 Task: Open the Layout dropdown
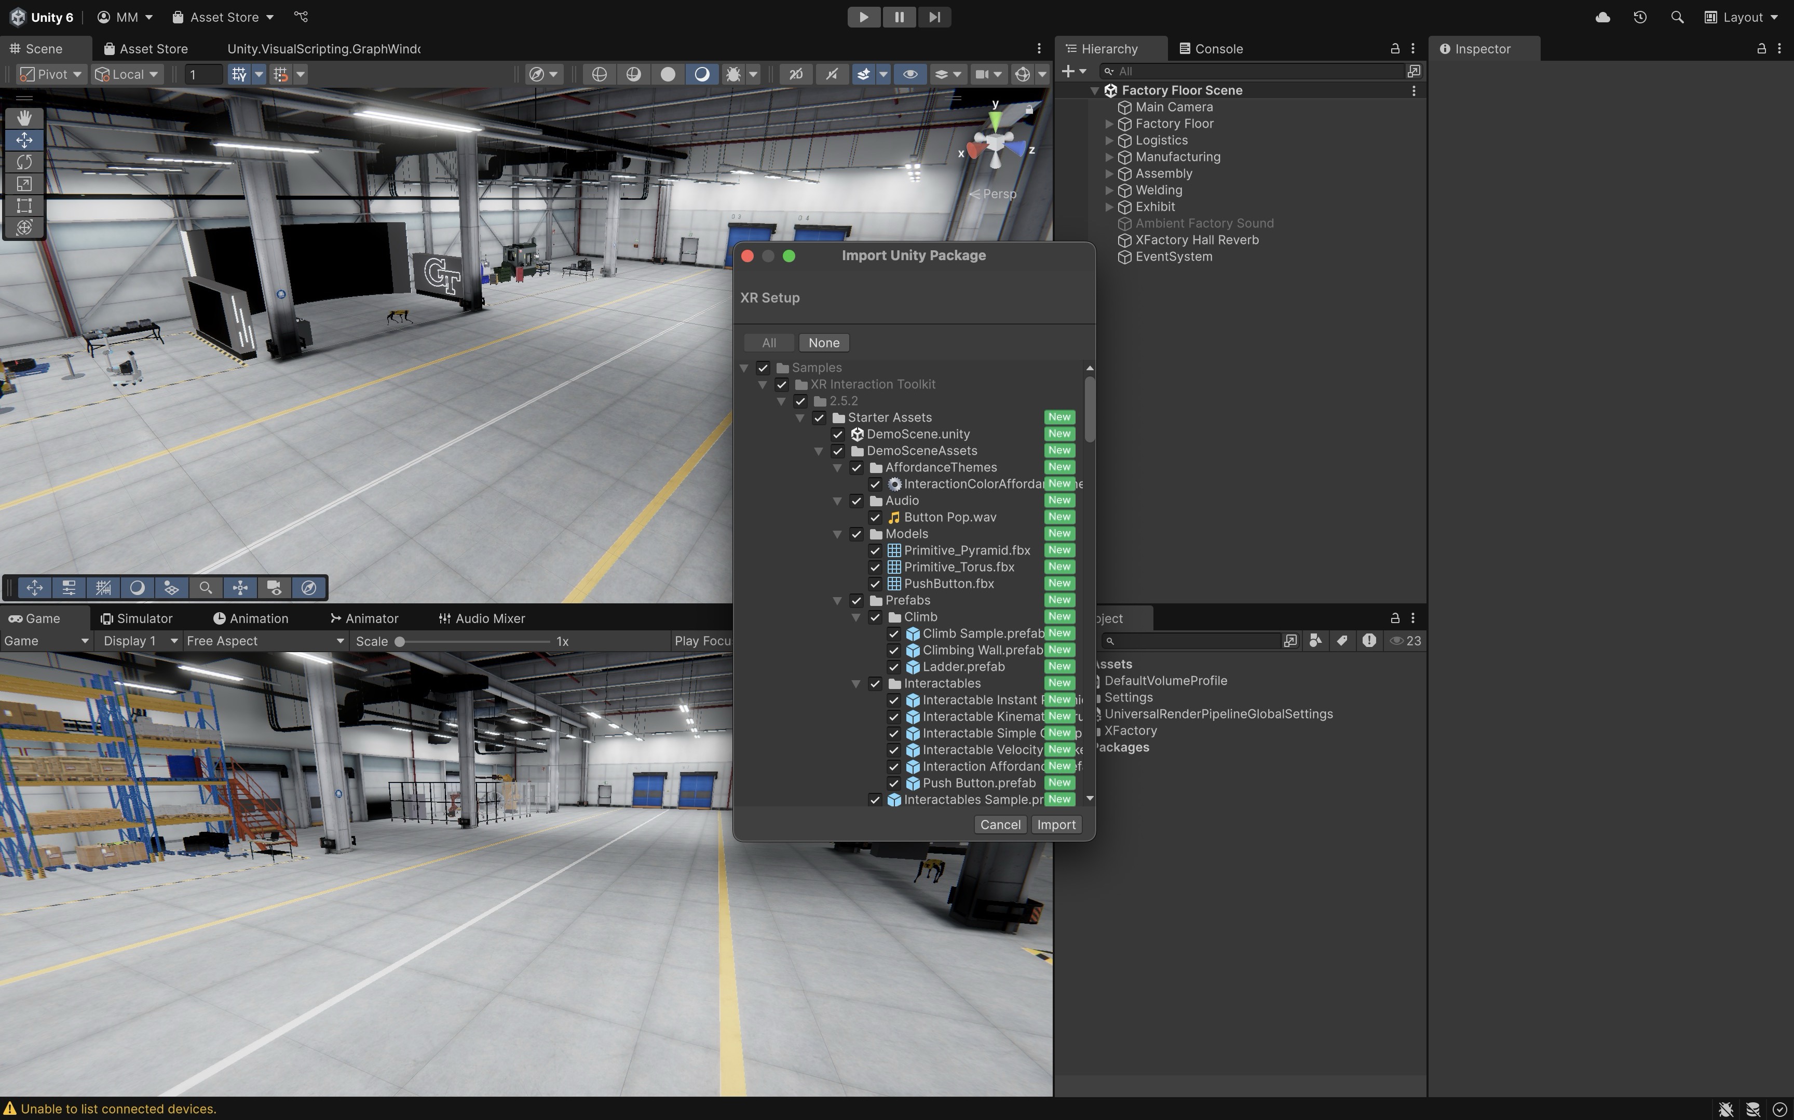pyautogui.click(x=1741, y=17)
